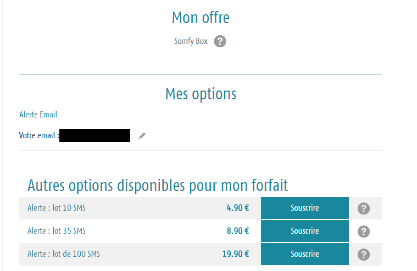Hit Souscrire for the 100 SMS pack
Screen dimensions: 417x271
(304, 254)
